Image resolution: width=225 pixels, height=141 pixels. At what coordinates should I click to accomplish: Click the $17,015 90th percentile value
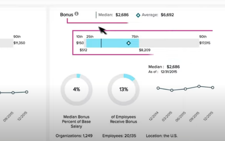(205, 43)
